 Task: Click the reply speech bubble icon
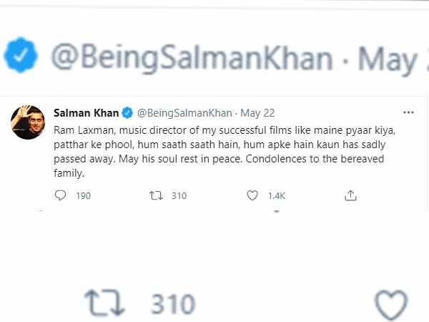click(x=61, y=195)
